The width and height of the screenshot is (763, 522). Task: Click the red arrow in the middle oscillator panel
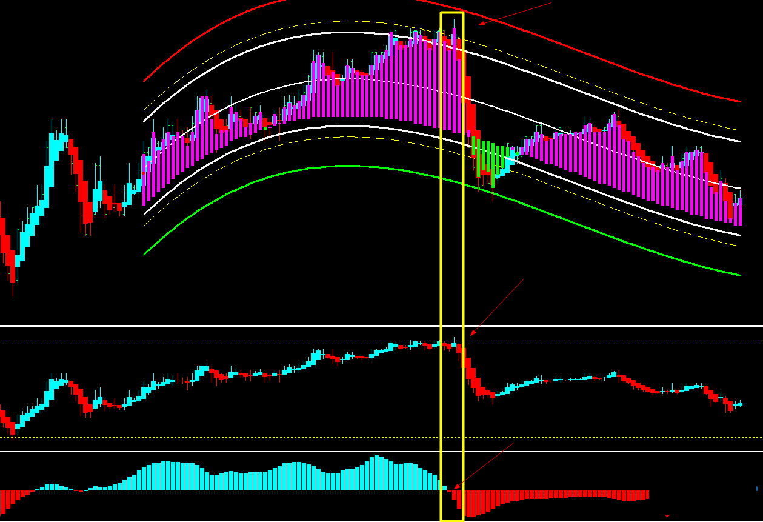[x=497, y=307]
